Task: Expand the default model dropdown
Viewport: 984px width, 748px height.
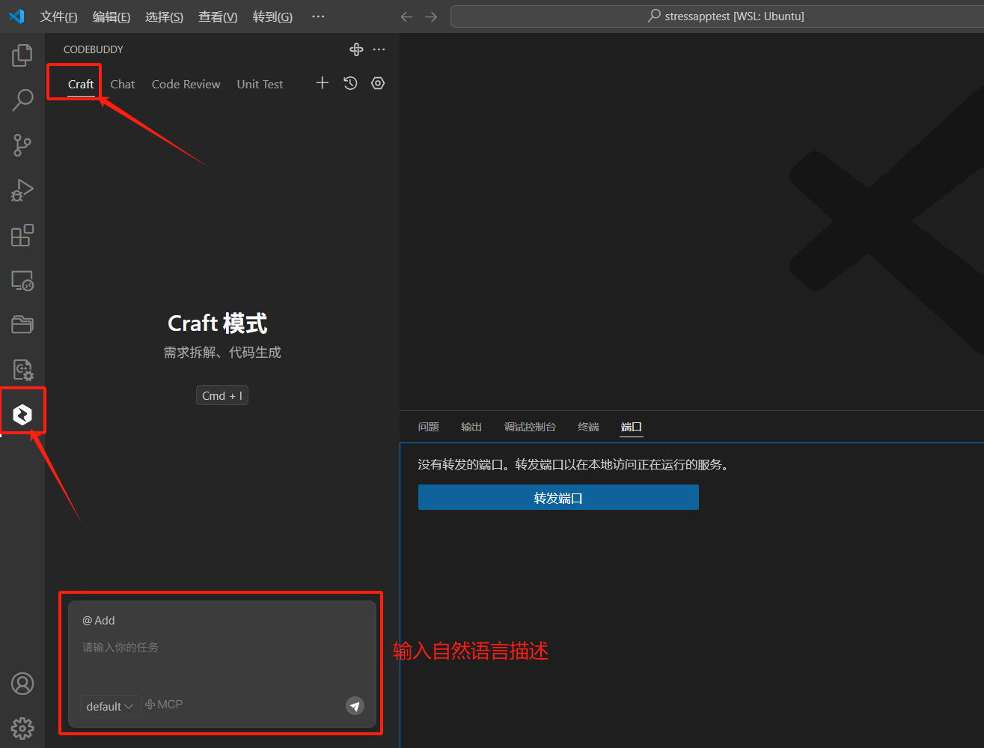Action: tap(110, 706)
